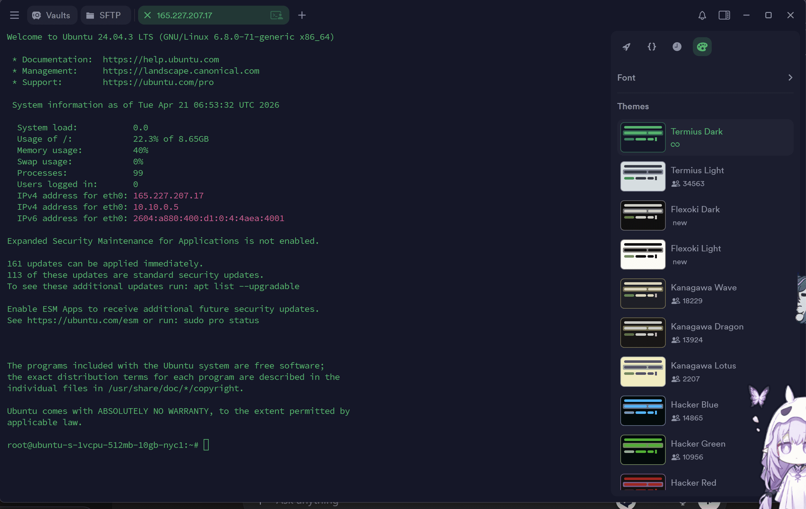Click the 14865 users count under Hacker Blue

(687, 418)
